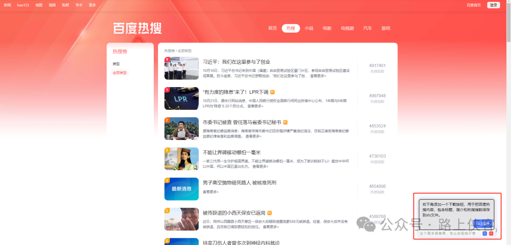Click 查看更多 under the 界碑 story
The image size is (511, 245).
pyautogui.click(x=260, y=166)
